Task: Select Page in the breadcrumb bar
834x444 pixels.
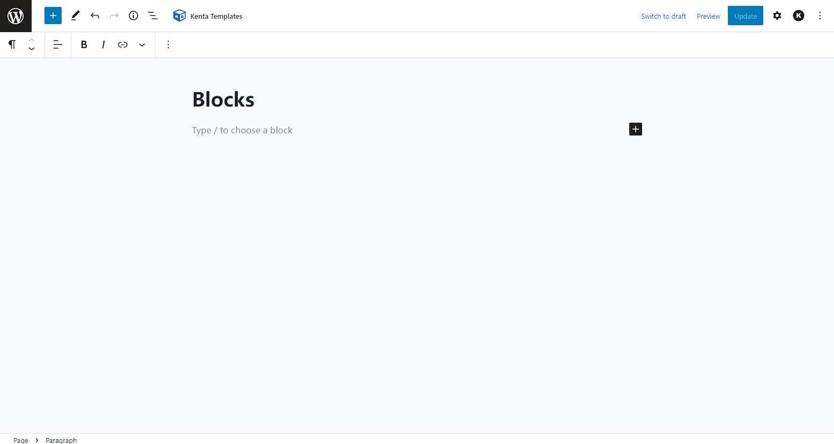Action: [20, 440]
